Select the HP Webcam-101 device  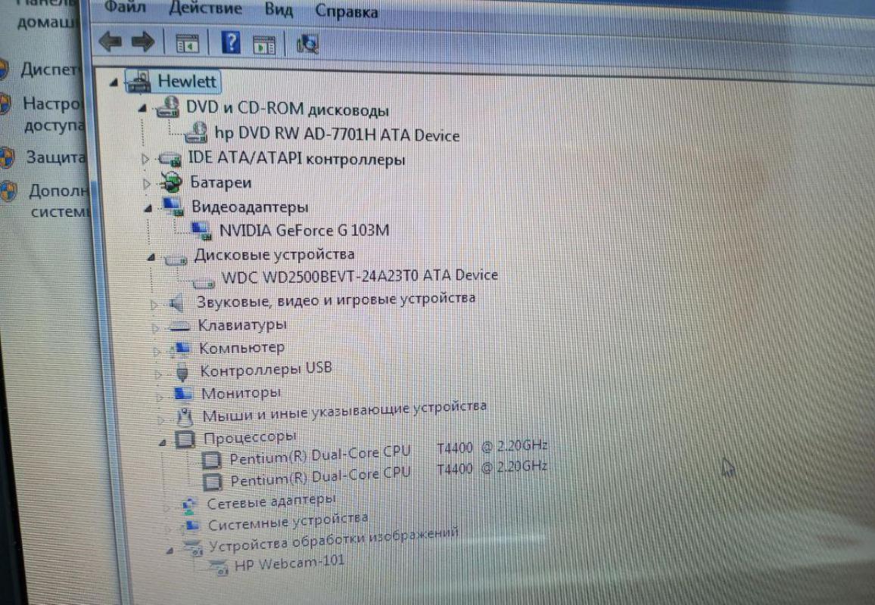[288, 563]
